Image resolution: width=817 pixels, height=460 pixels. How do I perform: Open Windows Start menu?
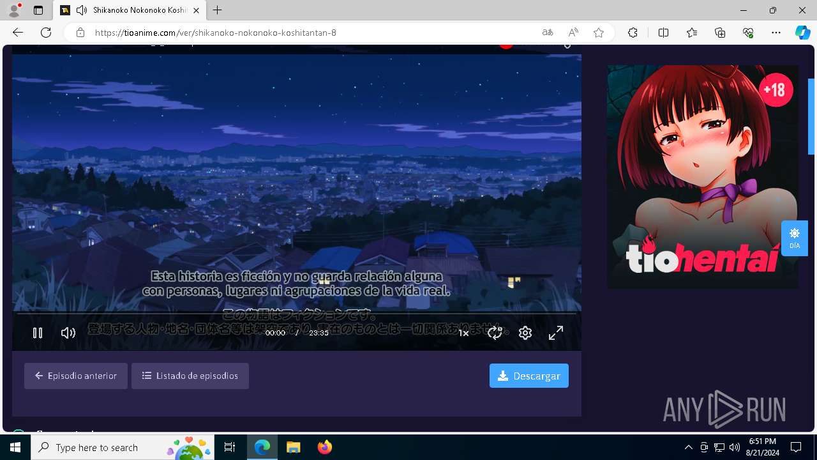15,447
